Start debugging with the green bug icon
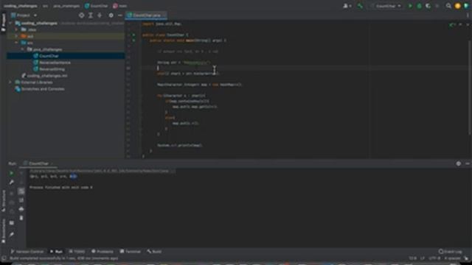Screen dimensions: 472x265 (419, 6)
